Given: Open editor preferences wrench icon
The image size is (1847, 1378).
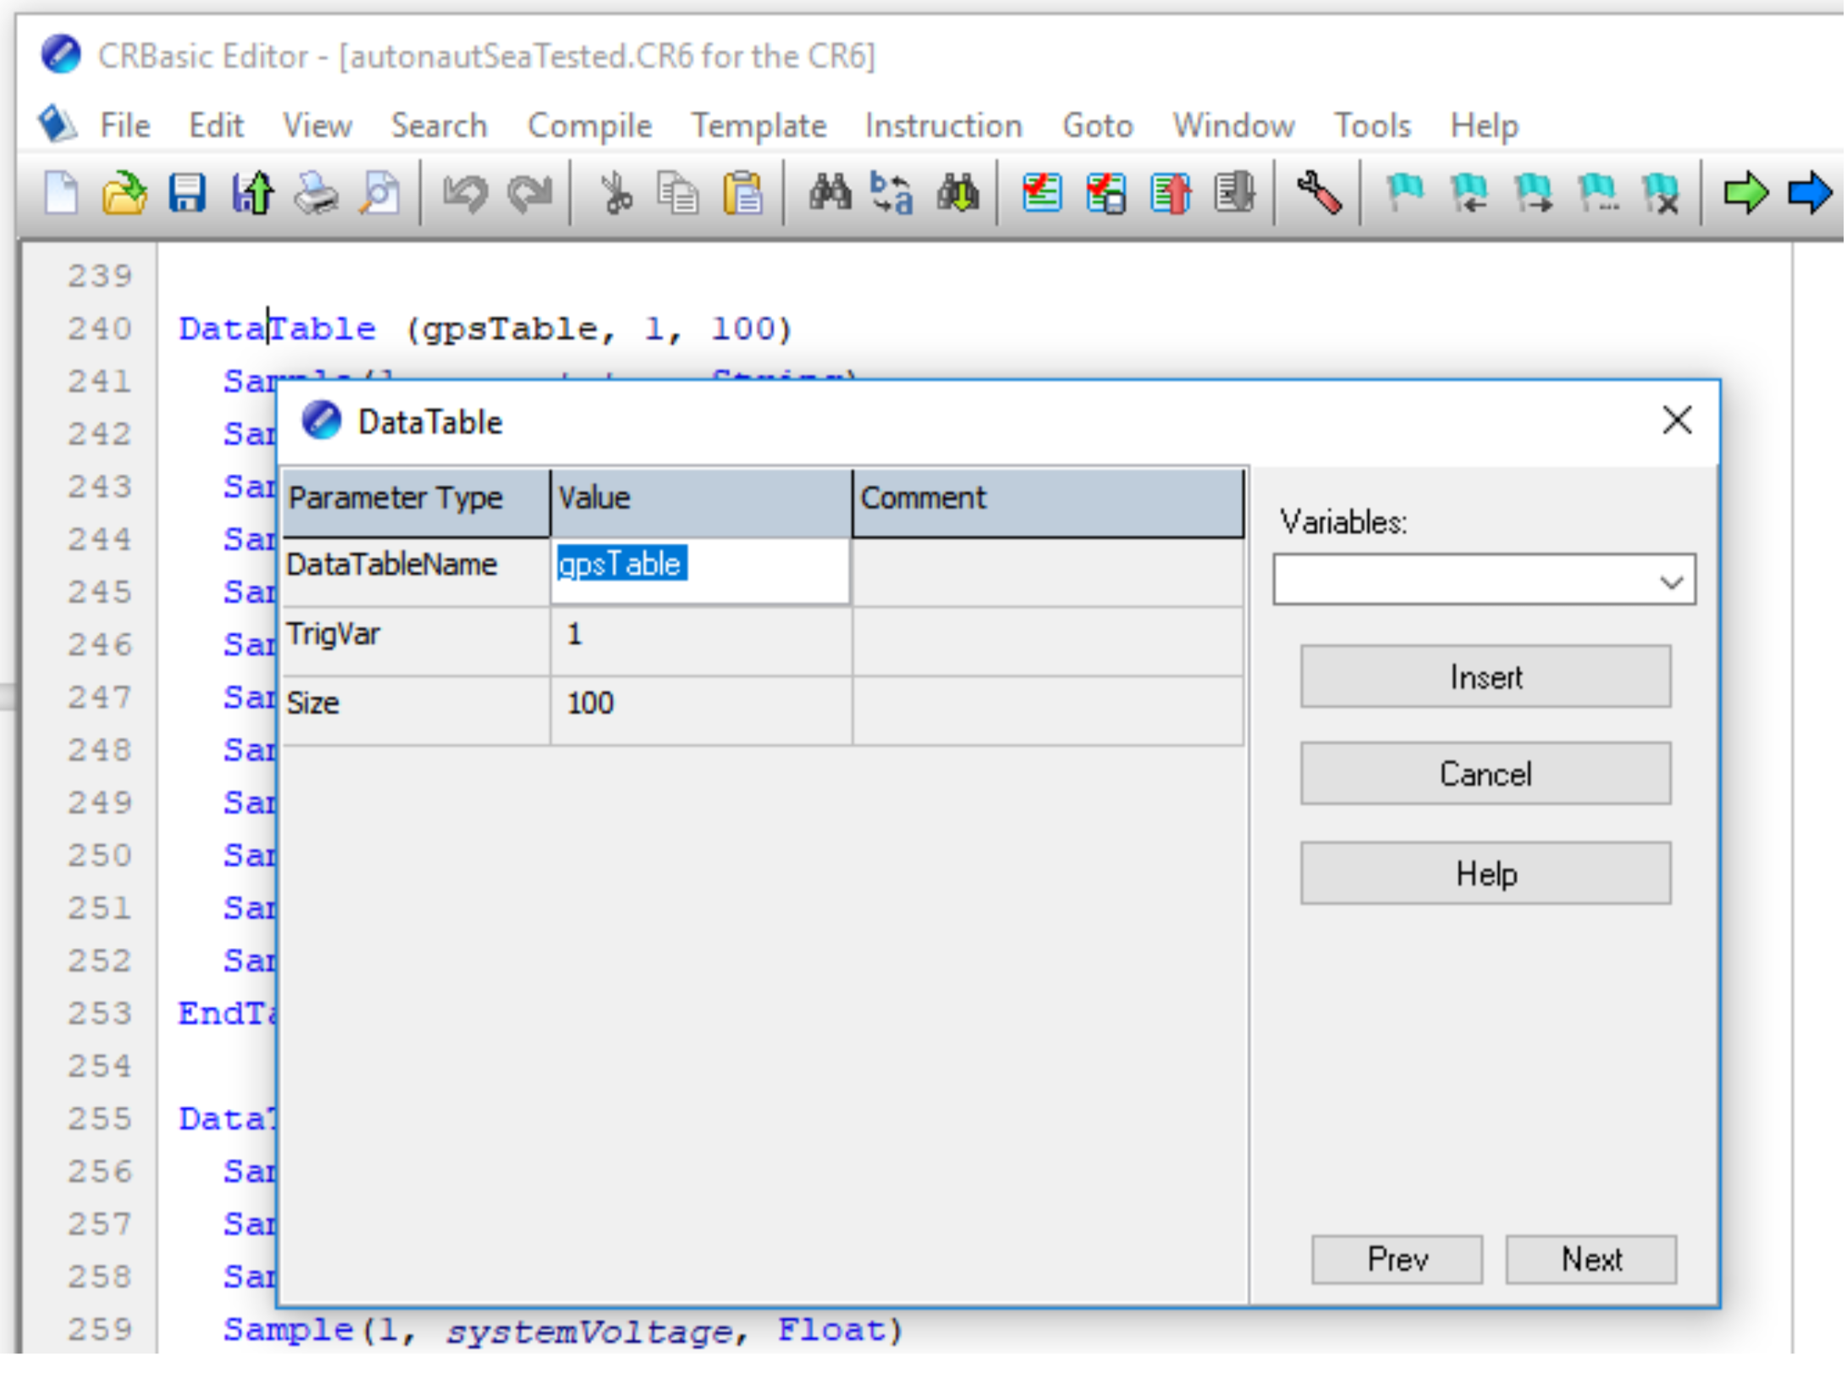Looking at the screenshot, I should [1318, 194].
